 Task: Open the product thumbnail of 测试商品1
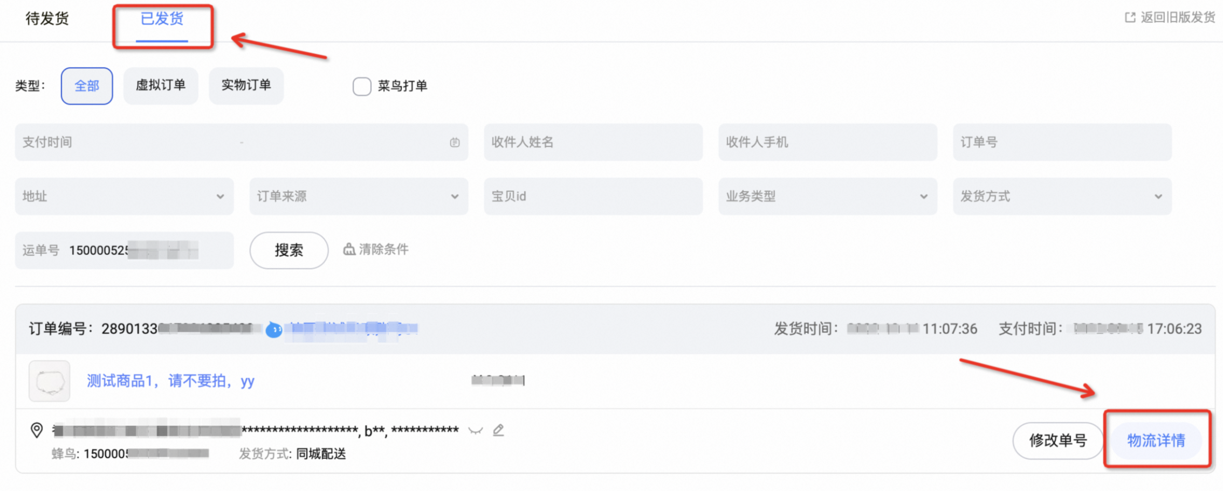(x=50, y=381)
